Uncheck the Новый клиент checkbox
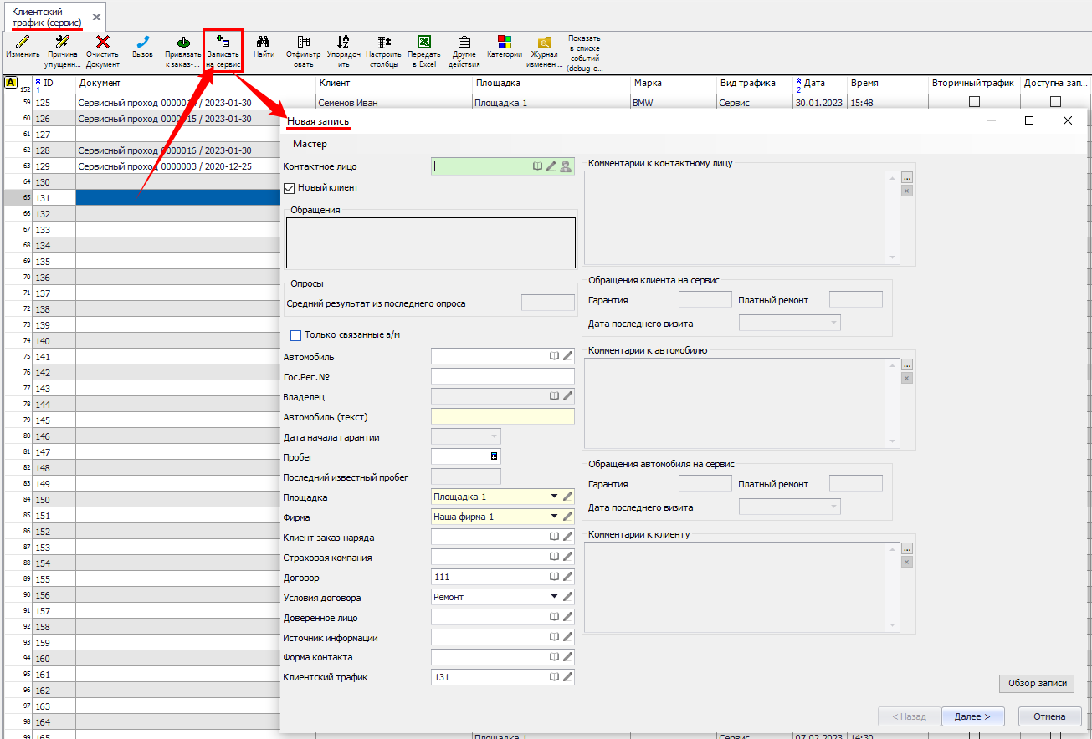1092x739 pixels. [290, 188]
